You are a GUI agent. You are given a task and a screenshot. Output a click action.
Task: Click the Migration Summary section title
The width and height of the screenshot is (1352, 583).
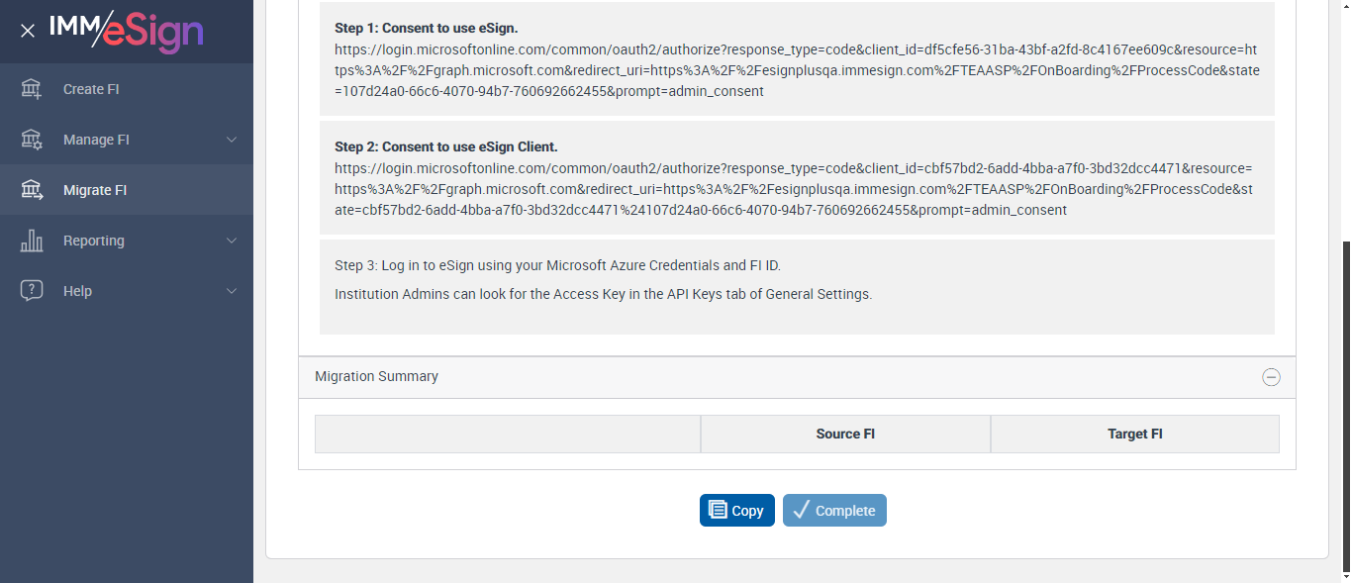click(x=376, y=377)
